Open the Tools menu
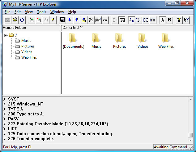Image resolution: width=196 pixels, height=152 pixels. [41, 12]
